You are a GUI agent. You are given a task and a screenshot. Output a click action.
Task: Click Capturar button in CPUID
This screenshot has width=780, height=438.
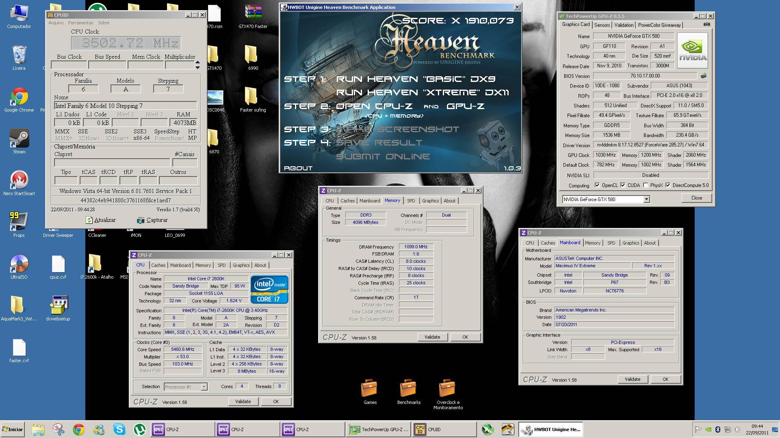pyautogui.click(x=152, y=220)
